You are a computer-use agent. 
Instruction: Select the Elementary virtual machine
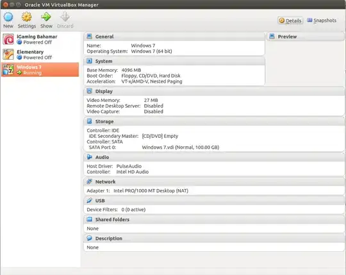(x=40, y=54)
